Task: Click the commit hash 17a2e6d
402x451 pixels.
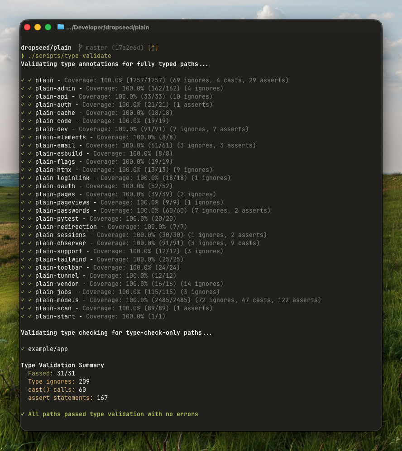Action: [x=127, y=48]
